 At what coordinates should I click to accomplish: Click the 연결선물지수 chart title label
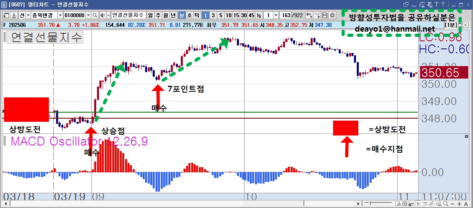[44, 37]
